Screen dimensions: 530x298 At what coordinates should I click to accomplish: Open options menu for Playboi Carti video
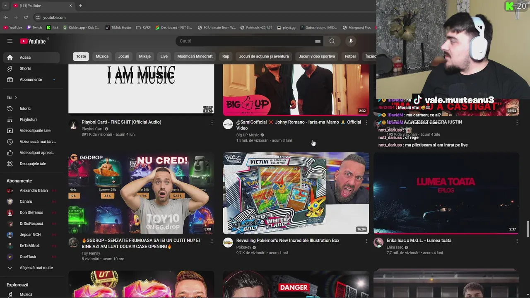(212, 123)
